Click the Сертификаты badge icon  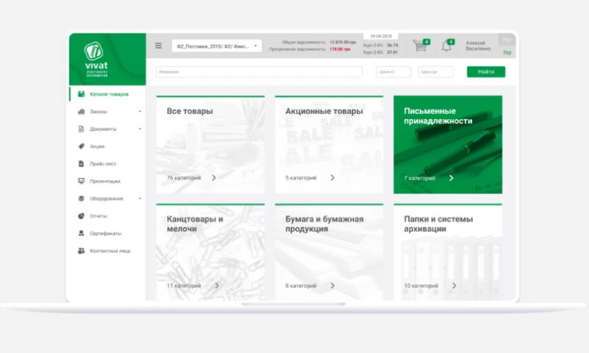click(x=81, y=233)
